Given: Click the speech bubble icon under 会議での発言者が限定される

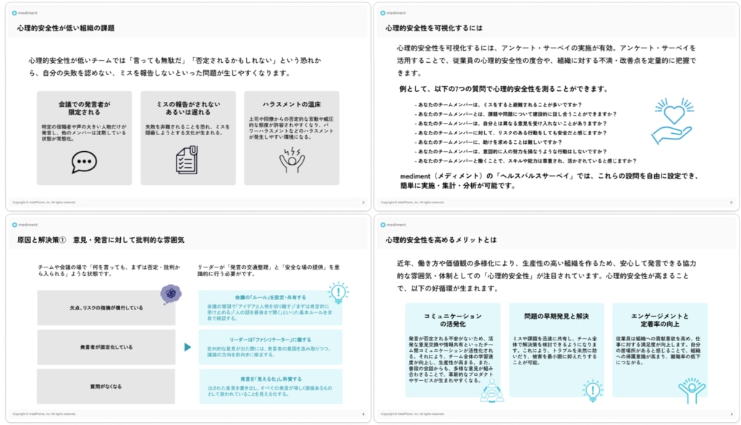Looking at the screenshot, I should coord(83,162).
